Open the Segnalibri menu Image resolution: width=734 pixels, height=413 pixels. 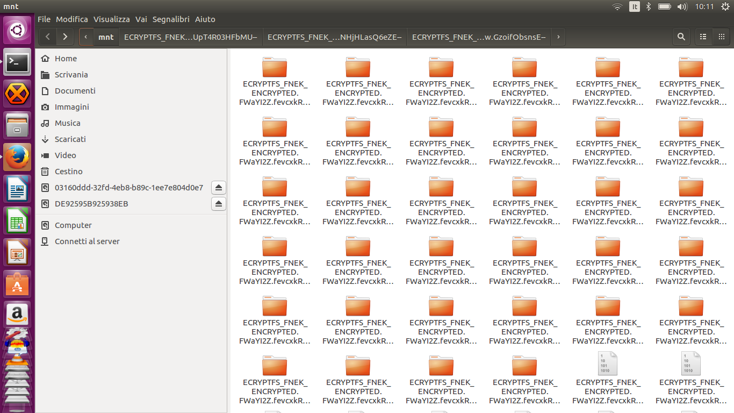coord(171,19)
